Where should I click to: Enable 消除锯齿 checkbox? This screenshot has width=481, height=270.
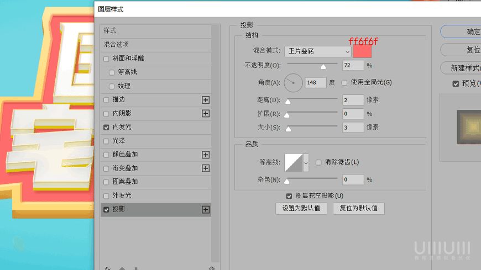click(x=318, y=162)
